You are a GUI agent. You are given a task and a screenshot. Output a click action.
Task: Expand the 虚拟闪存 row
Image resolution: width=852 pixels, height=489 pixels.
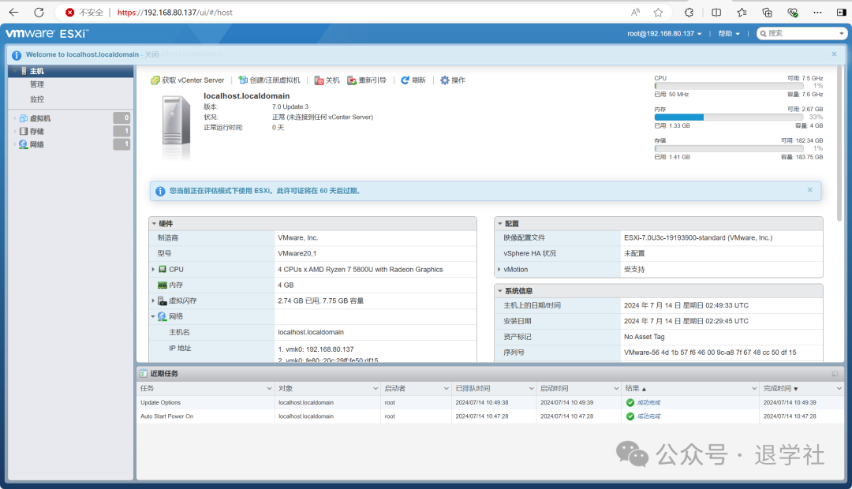coord(153,300)
